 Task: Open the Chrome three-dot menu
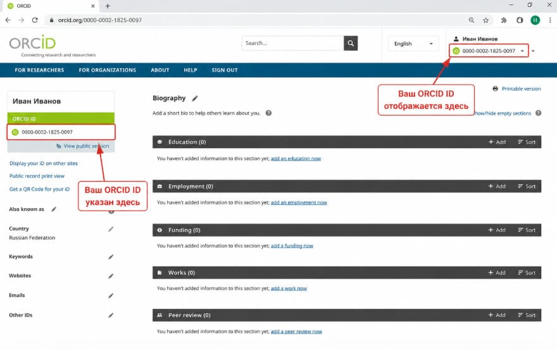[550, 20]
